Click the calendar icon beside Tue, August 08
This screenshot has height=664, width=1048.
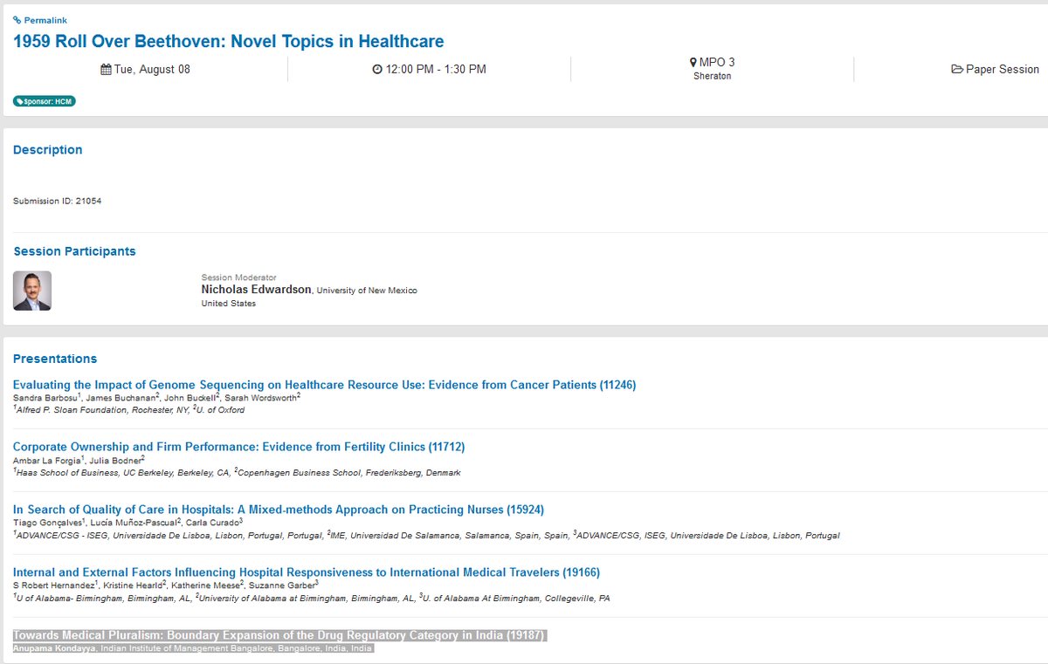point(105,69)
